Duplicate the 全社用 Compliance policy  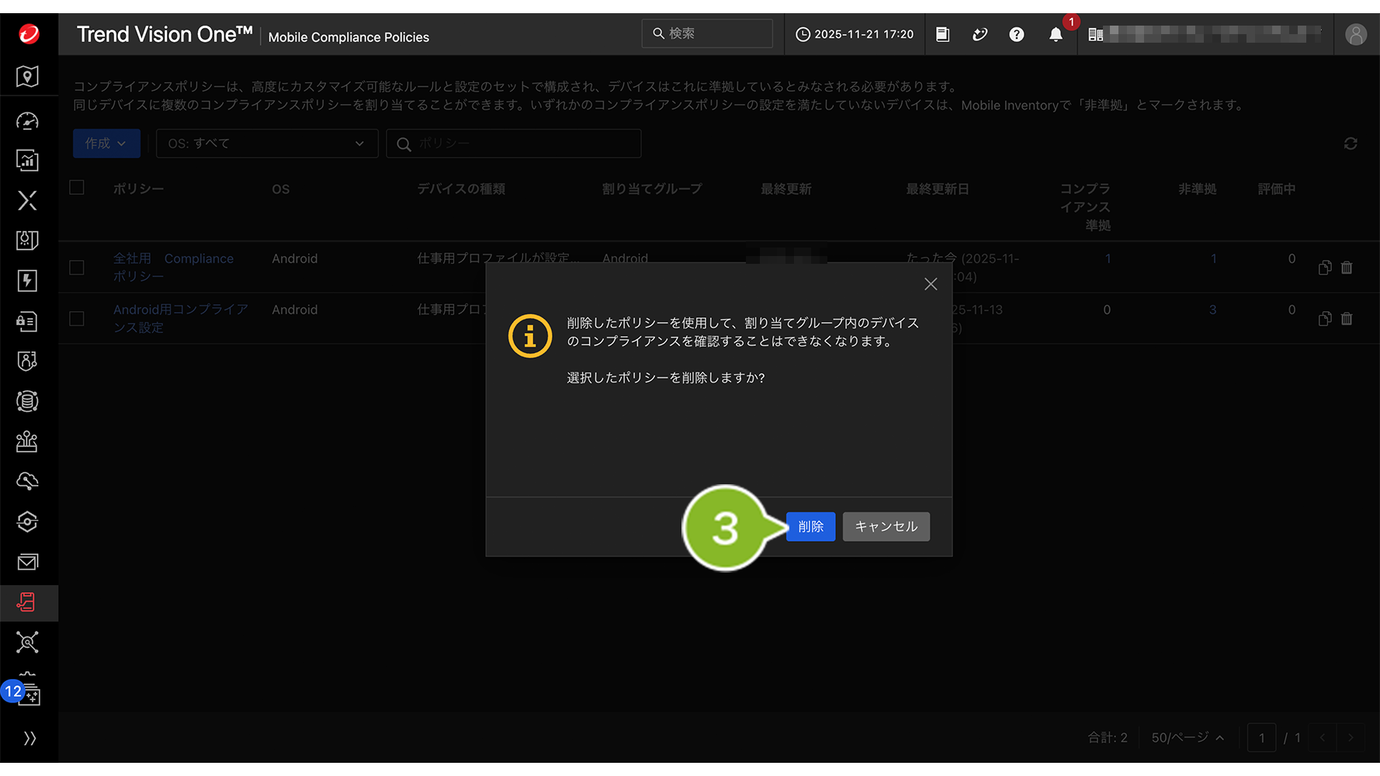(x=1325, y=268)
